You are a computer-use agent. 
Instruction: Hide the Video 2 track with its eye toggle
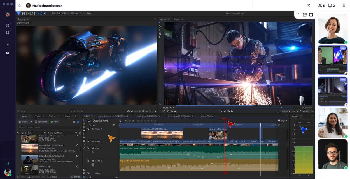92,129
